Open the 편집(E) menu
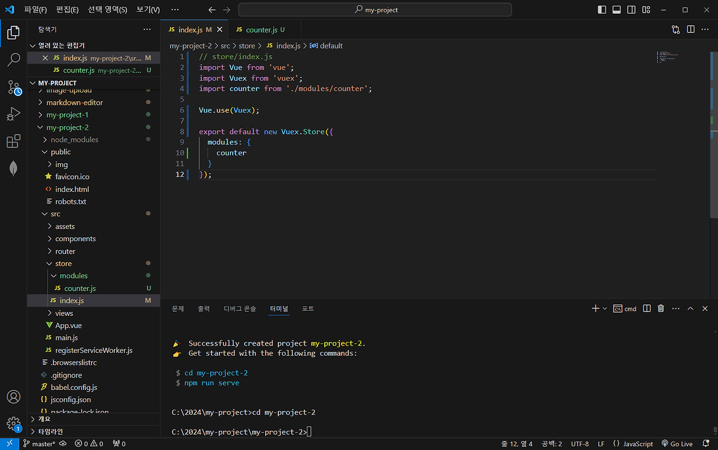Viewport: 718px width, 450px height. point(67,10)
